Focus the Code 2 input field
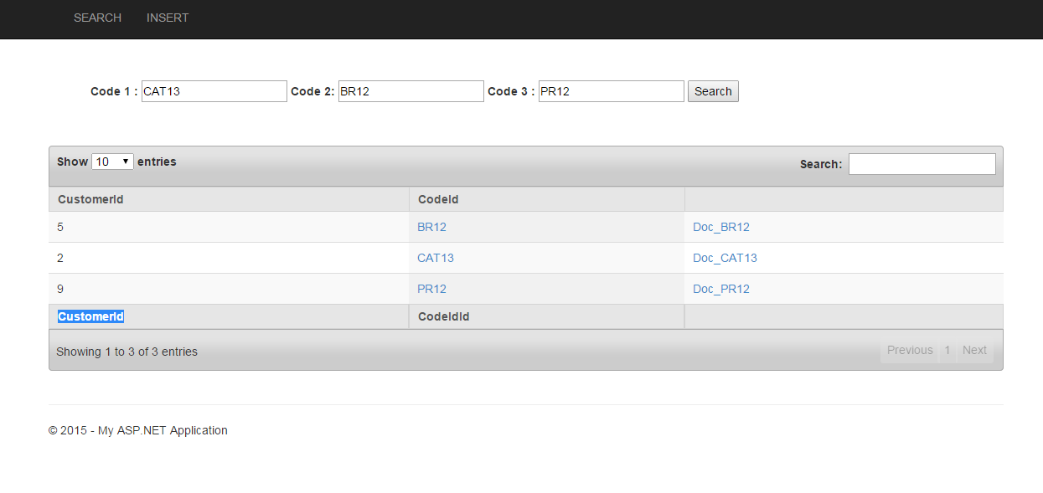Image resolution: width=1043 pixels, height=493 pixels. click(410, 91)
